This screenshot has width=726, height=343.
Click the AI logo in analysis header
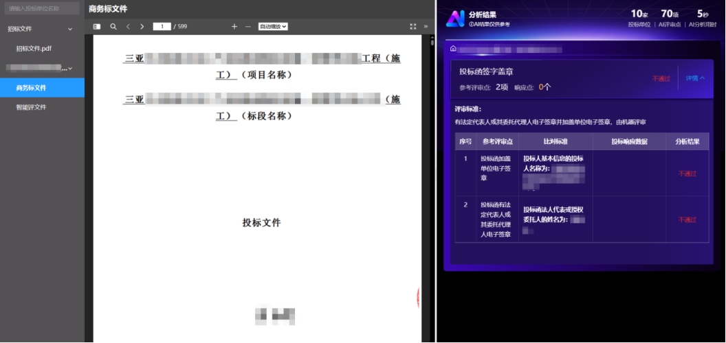coord(455,19)
